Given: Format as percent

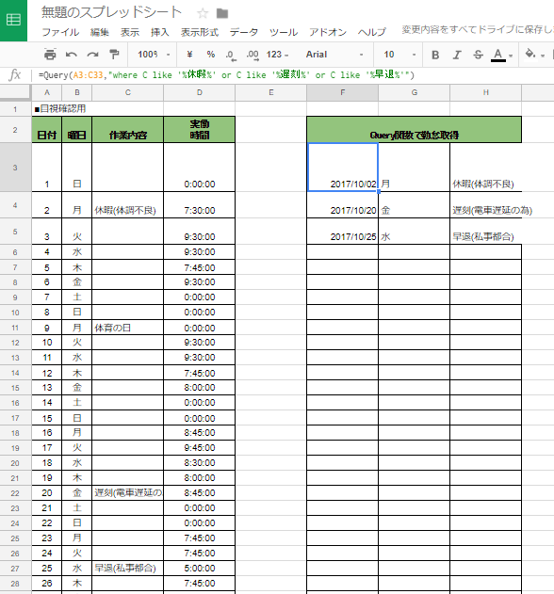Looking at the screenshot, I should 211,55.
